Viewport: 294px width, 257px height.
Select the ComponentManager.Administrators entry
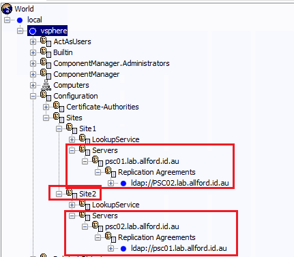111,63
